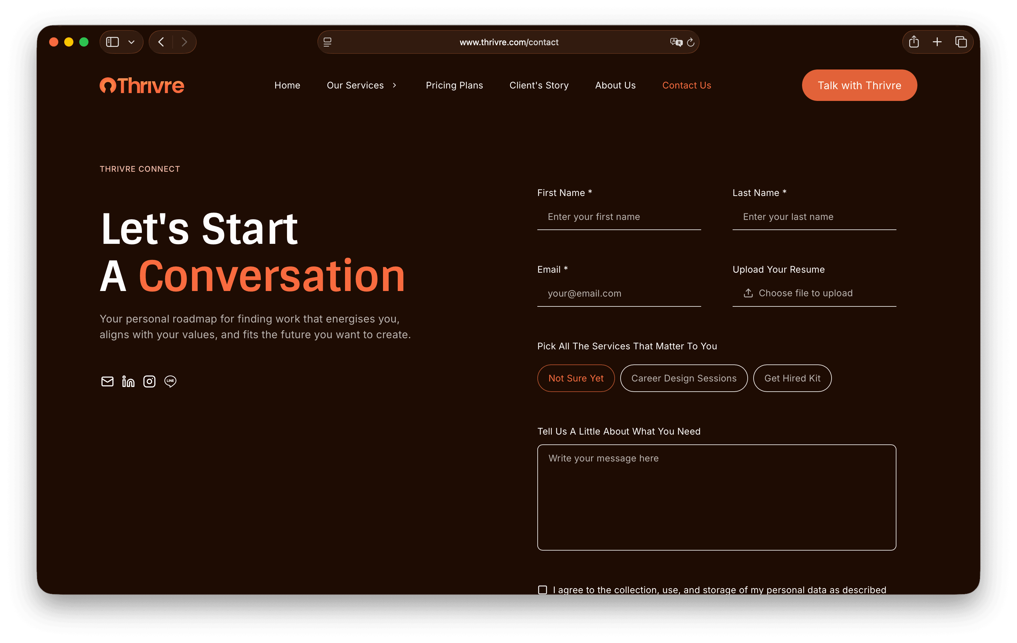The width and height of the screenshot is (1017, 643).
Task: Click the email envelope social icon
Action: pyautogui.click(x=107, y=381)
